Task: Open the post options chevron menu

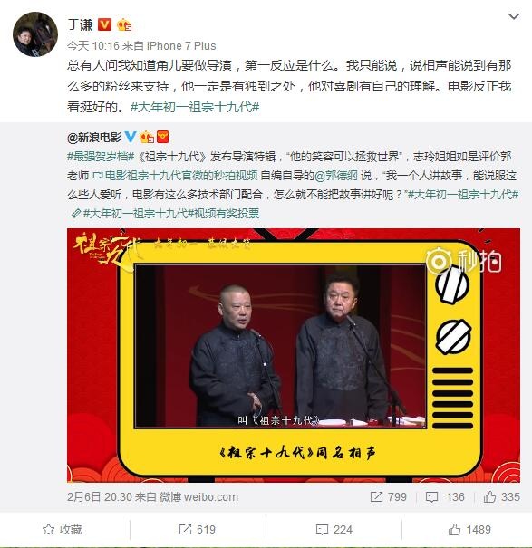Action: pos(513,16)
